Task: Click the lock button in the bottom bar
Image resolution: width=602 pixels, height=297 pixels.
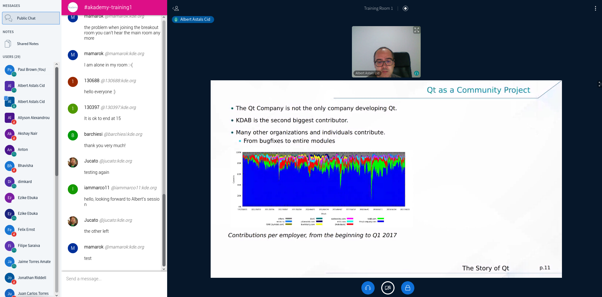Action: [x=408, y=288]
